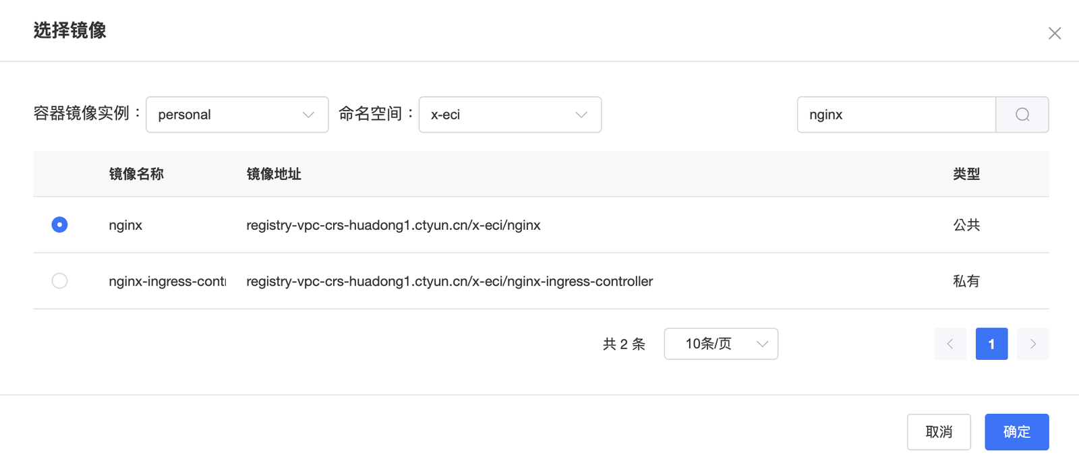Click the 镜像名称 column header
This screenshot has width=1079, height=463.
[x=136, y=174]
